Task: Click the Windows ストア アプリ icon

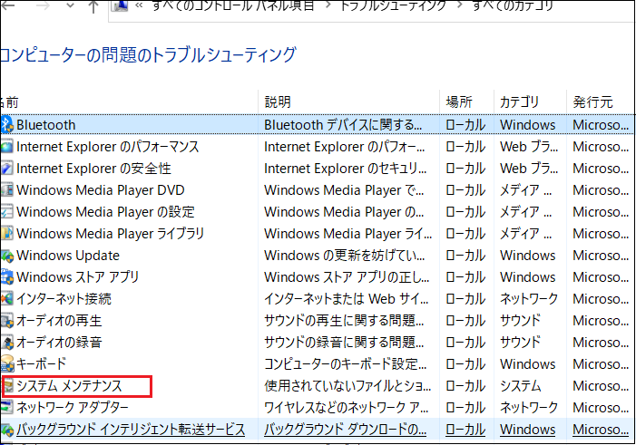Action: click(x=6, y=277)
